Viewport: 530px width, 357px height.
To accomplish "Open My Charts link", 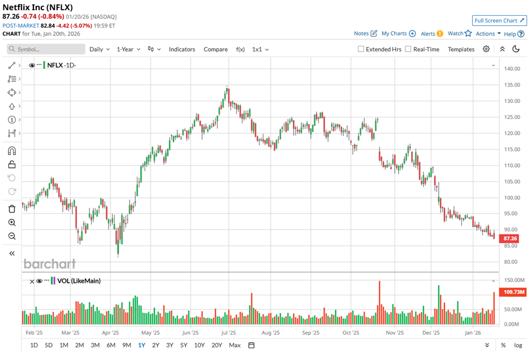I will (399, 33).
